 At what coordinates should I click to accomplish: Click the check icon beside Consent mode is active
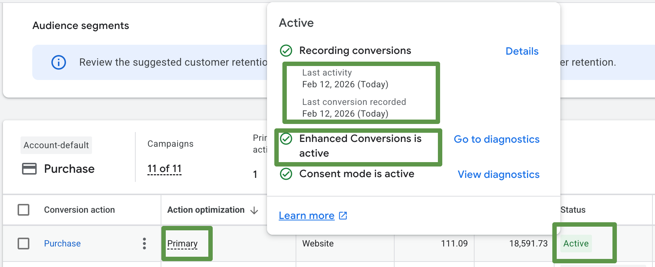(x=286, y=174)
